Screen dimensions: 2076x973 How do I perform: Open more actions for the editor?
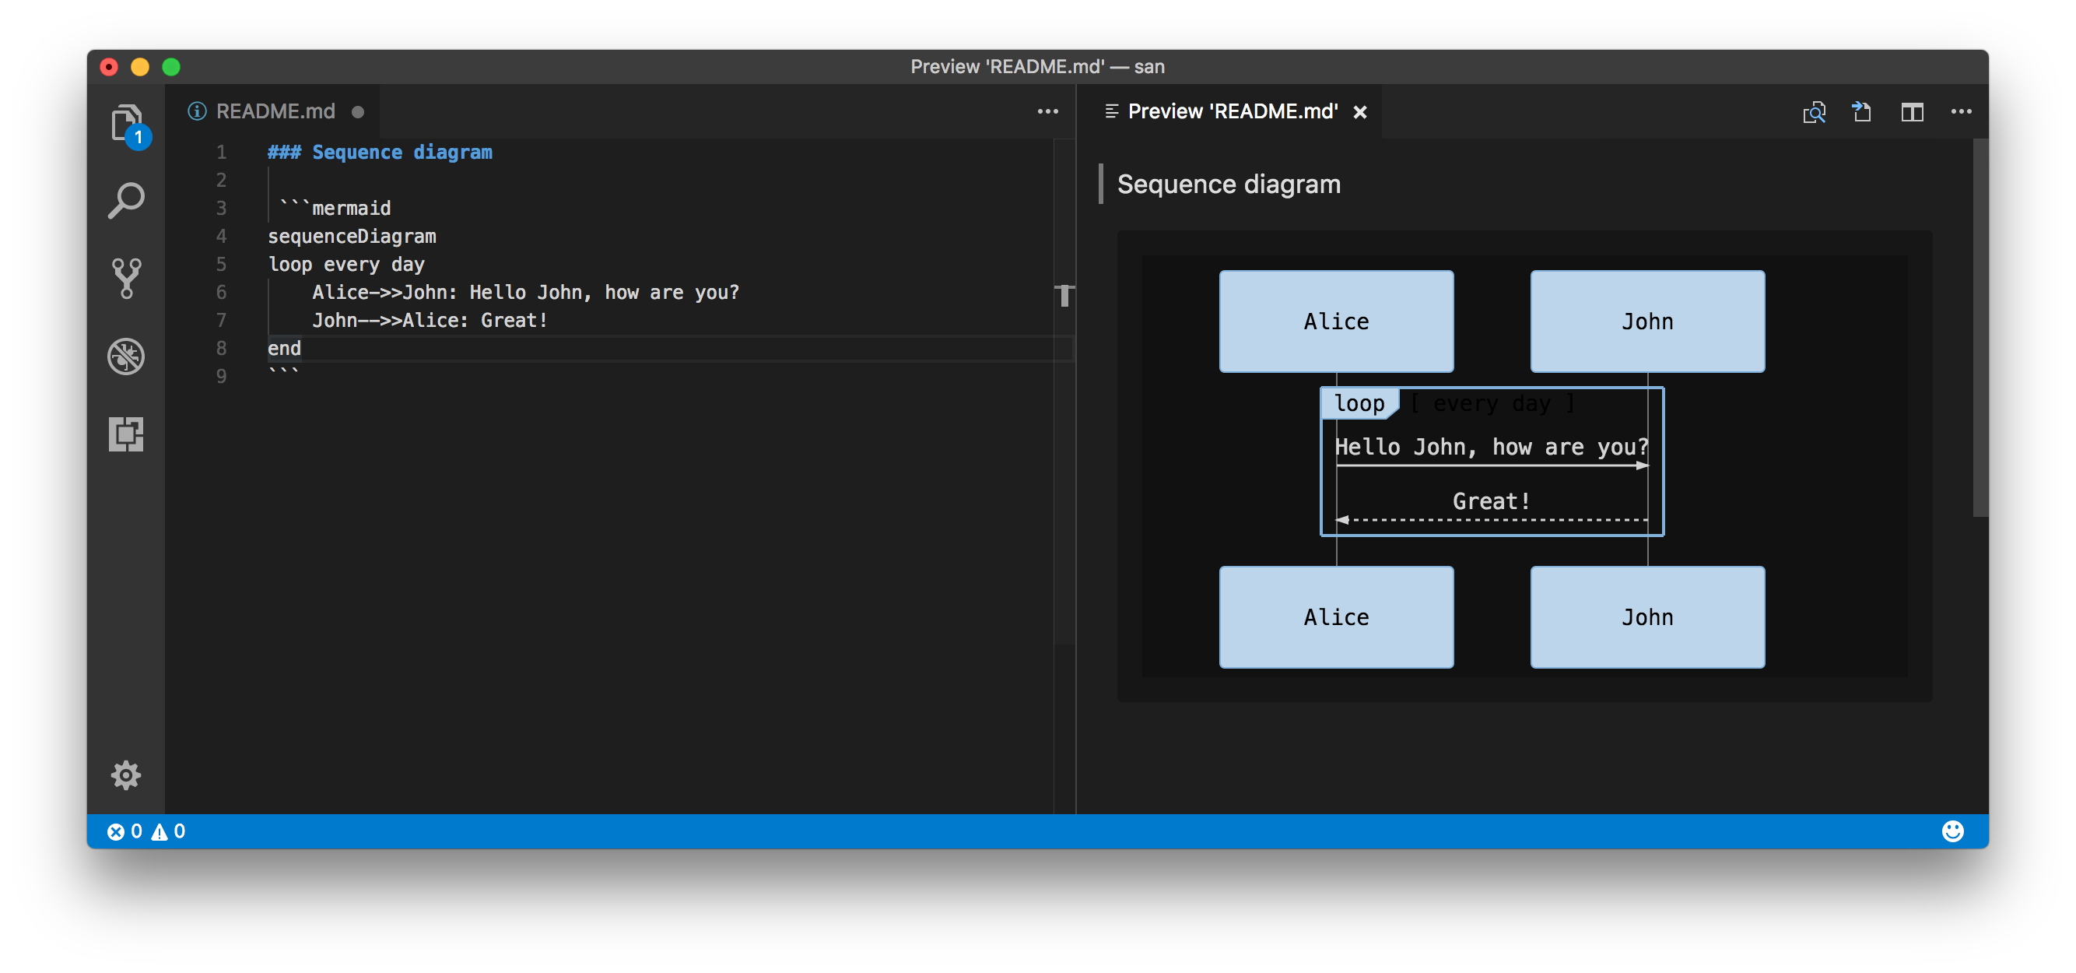(1047, 112)
